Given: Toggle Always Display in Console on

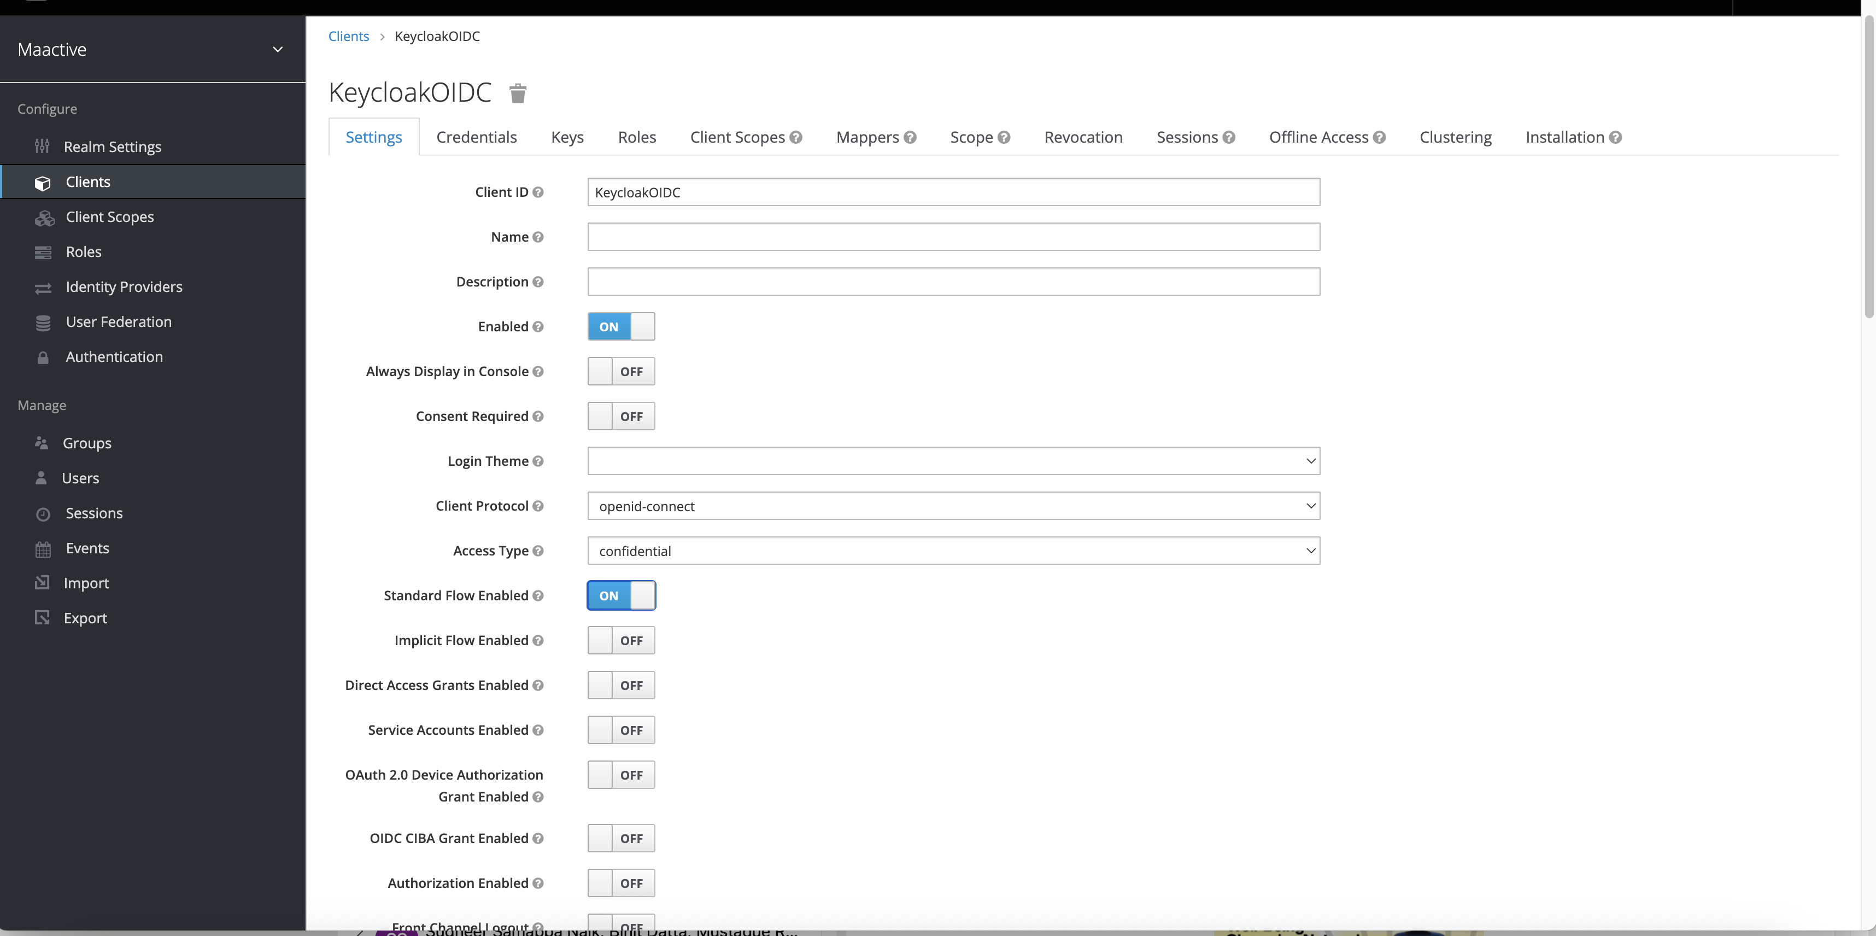Looking at the screenshot, I should coord(621,371).
